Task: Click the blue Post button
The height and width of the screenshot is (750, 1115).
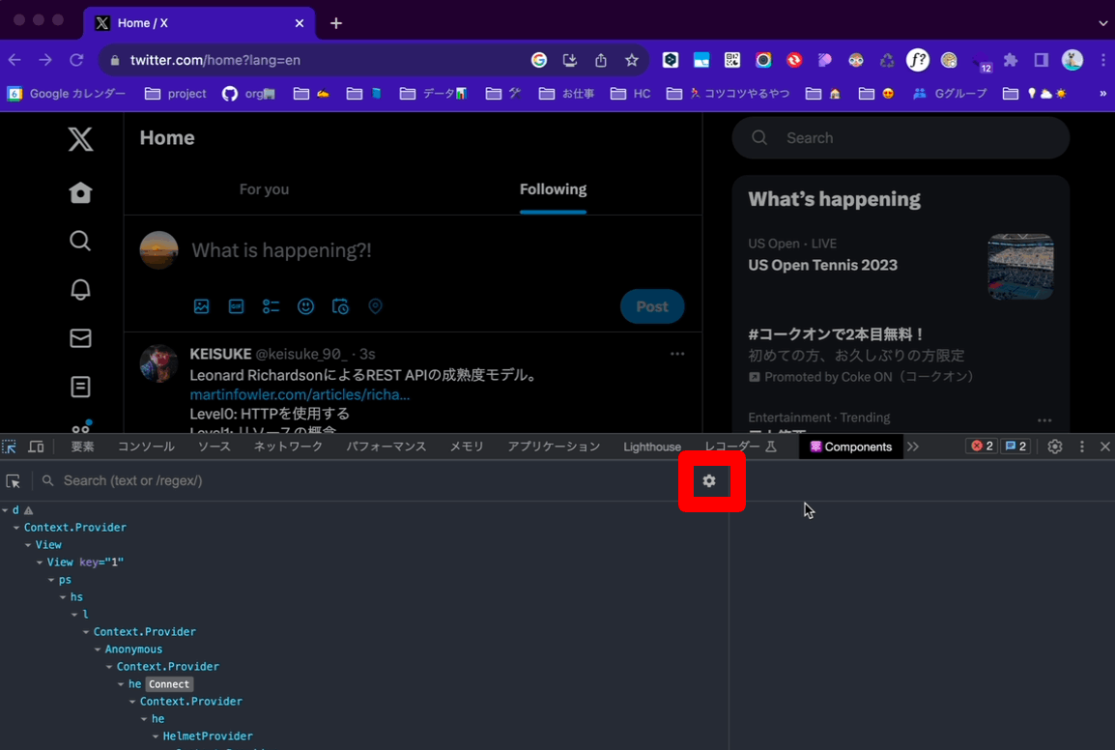Action: click(x=652, y=306)
